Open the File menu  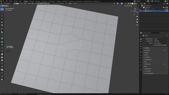[x=3, y=1]
